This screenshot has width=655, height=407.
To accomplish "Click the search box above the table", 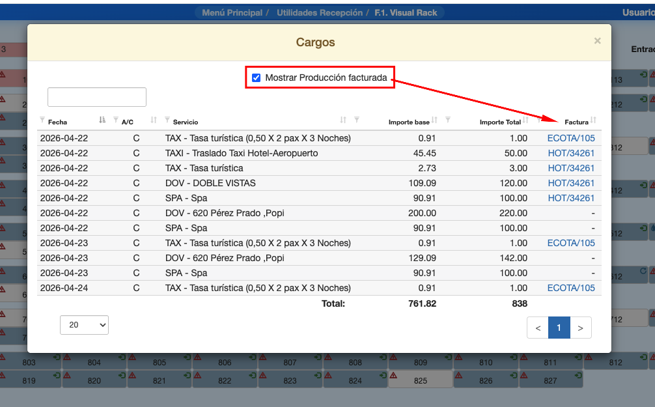I will [97, 97].
